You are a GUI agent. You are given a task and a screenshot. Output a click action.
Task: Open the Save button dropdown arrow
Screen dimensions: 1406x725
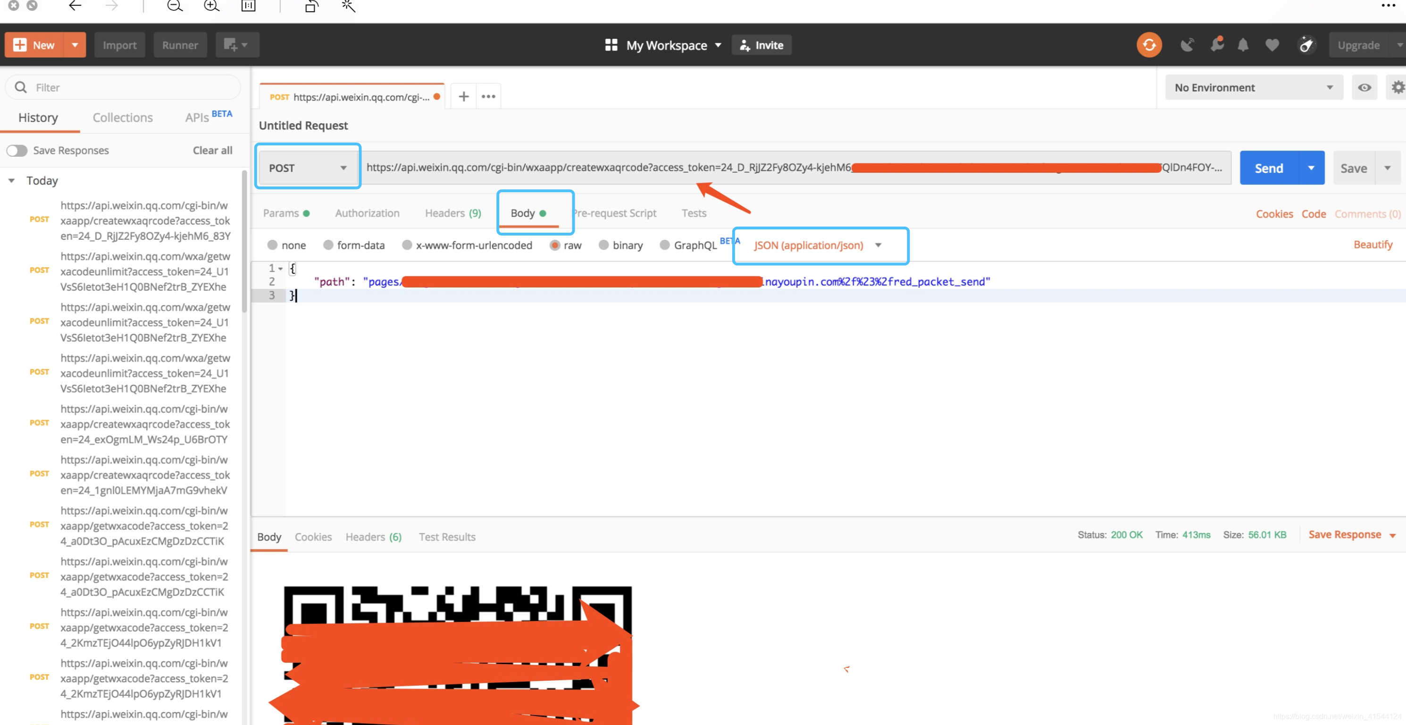click(1388, 168)
